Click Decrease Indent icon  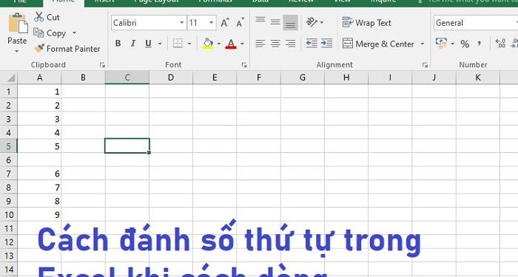[x=312, y=43]
